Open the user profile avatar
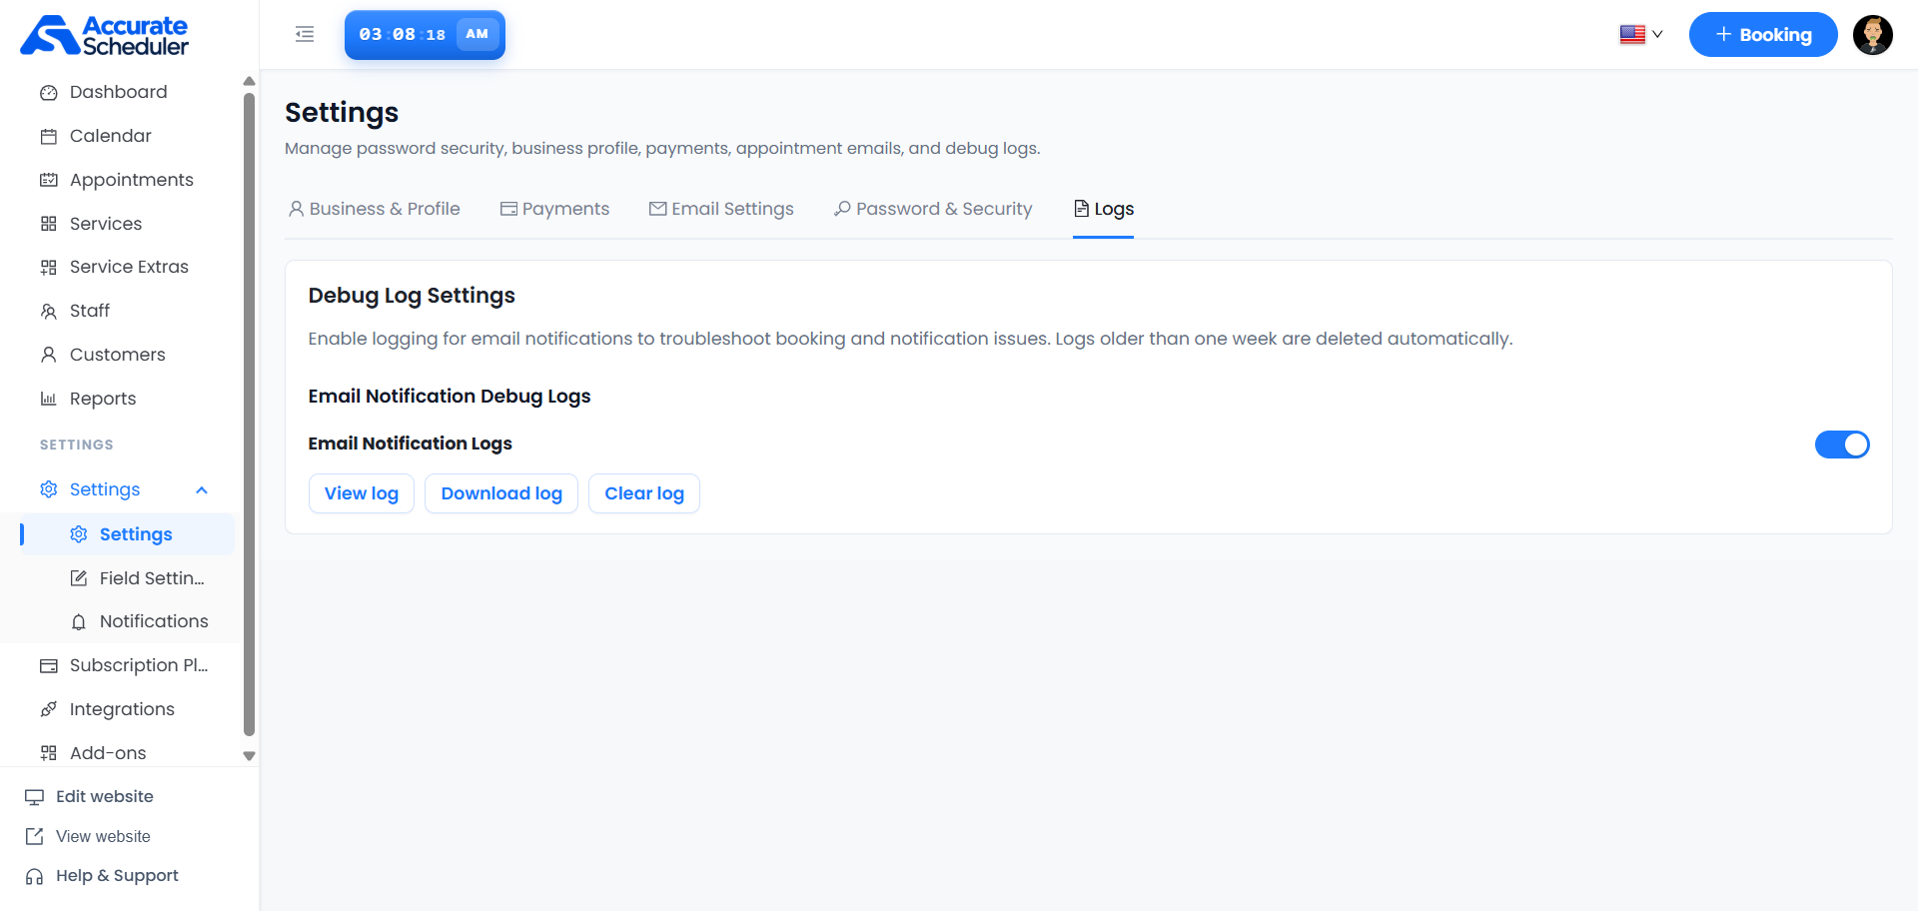Screen dimensions: 1918x911 pyautogui.click(x=1872, y=35)
